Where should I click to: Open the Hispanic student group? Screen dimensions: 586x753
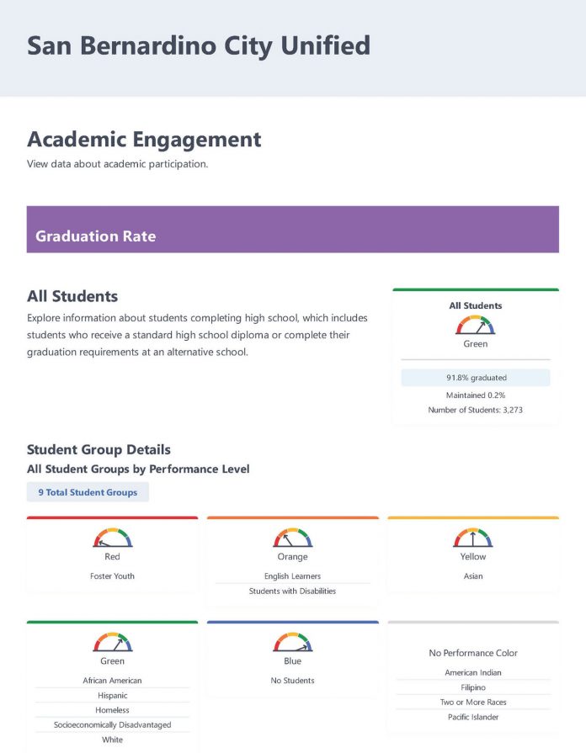pos(113,696)
